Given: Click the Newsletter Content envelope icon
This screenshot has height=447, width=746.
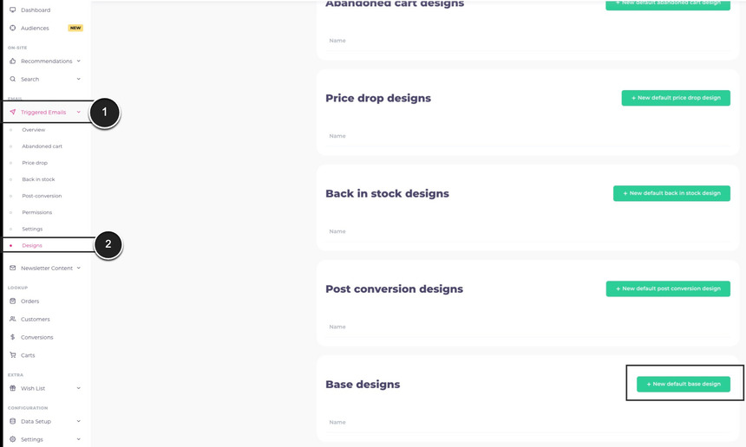Looking at the screenshot, I should [x=12, y=269].
